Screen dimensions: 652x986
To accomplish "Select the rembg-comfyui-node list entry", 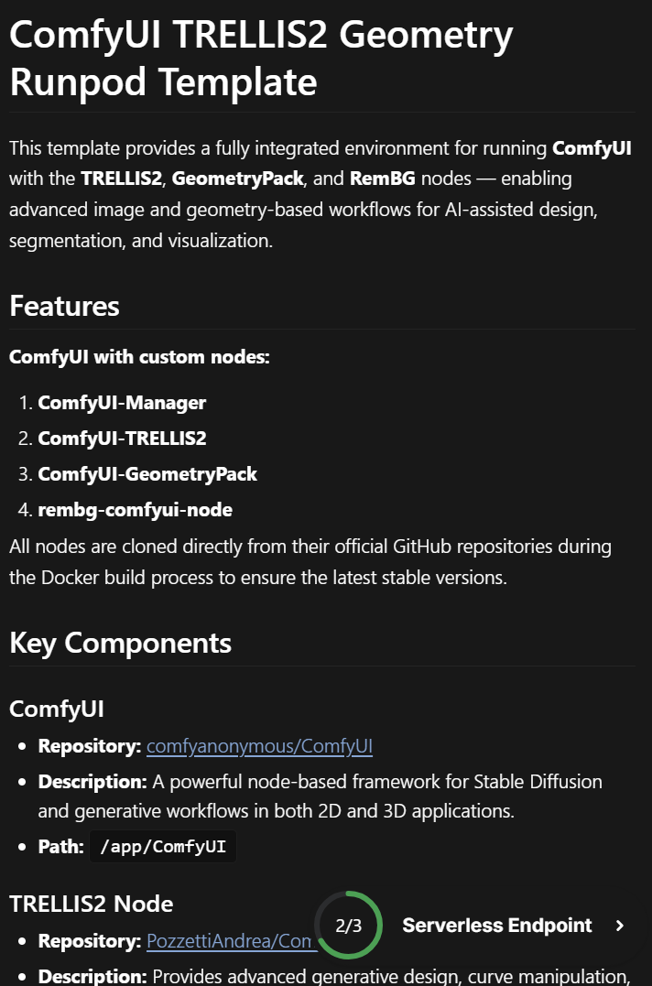I will pos(135,510).
